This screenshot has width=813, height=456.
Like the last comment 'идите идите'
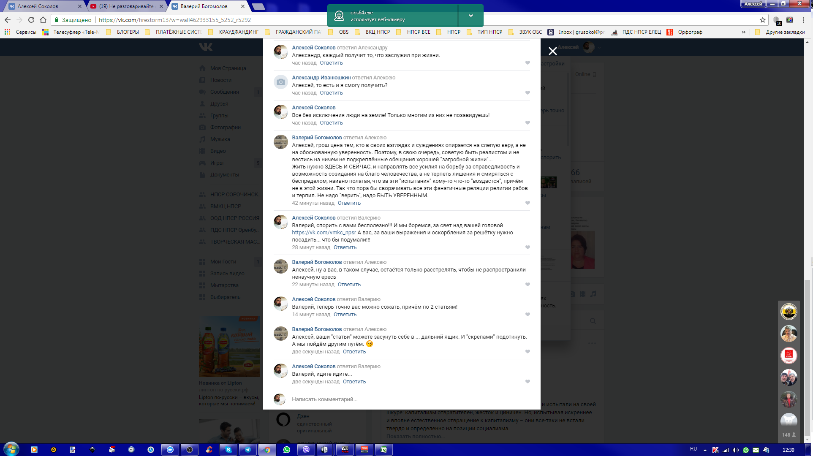point(527,382)
